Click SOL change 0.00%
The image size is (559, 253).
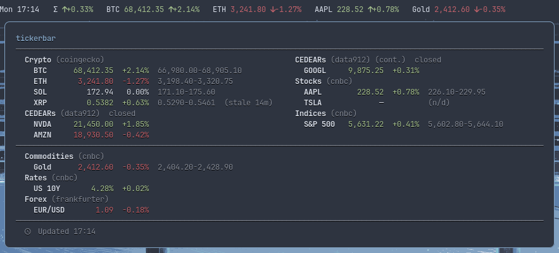pyautogui.click(x=137, y=92)
